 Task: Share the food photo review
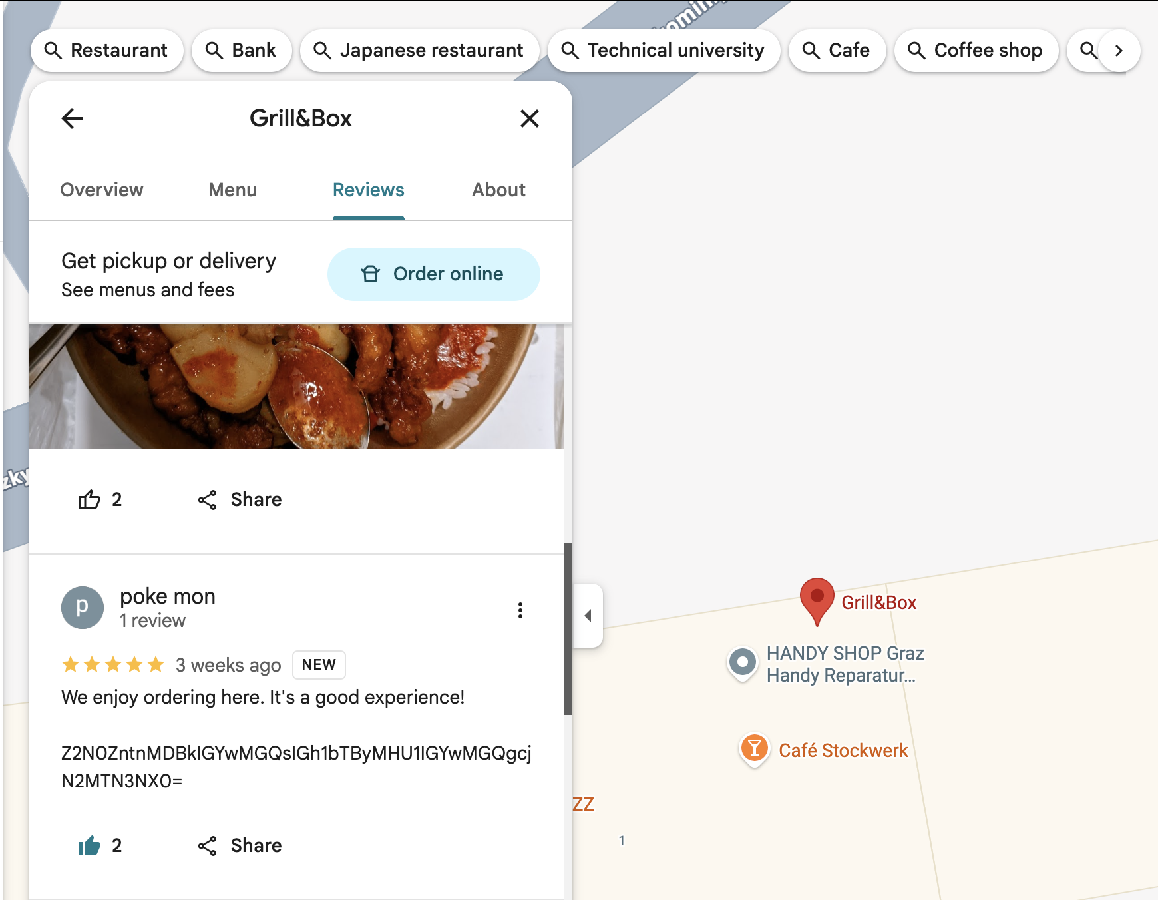pyautogui.click(x=240, y=499)
